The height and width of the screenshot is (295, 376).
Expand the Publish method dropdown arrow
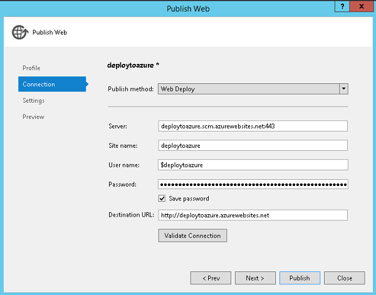(x=343, y=89)
